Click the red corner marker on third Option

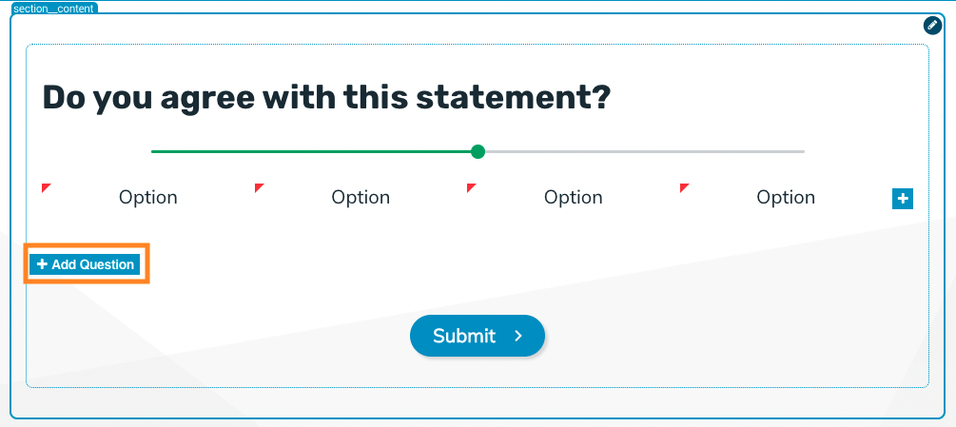[471, 188]
